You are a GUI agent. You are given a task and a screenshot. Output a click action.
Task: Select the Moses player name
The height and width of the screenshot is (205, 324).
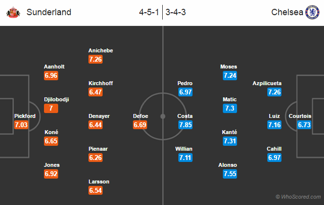tap(229, 67)
